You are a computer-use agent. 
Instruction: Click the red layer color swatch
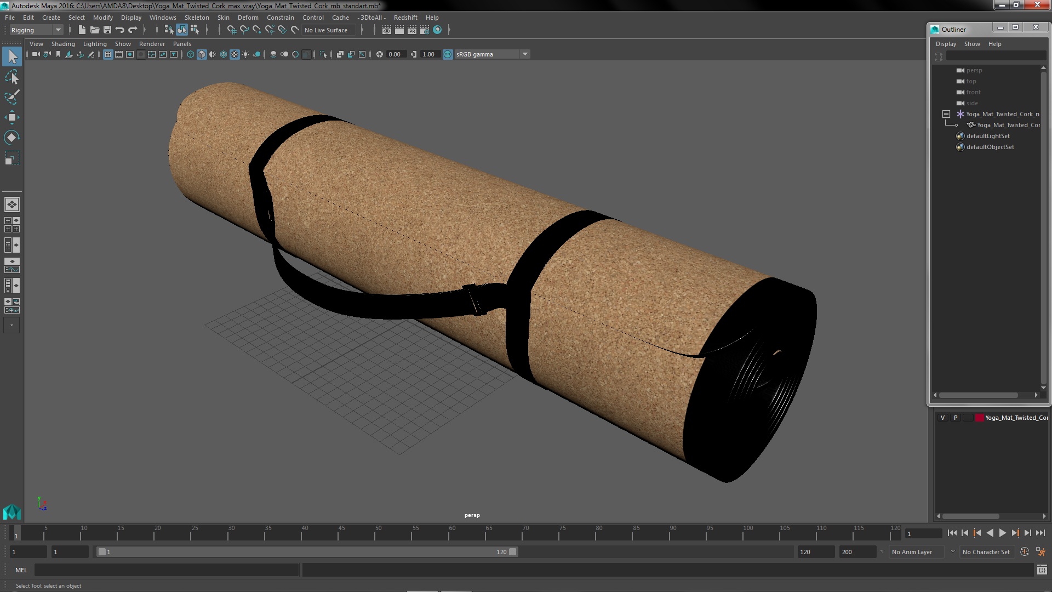pyautogui.click(x=979, y=418)
